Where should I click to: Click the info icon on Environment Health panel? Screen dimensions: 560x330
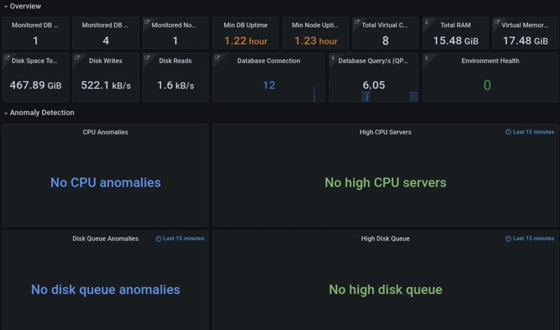click(426, 58)
